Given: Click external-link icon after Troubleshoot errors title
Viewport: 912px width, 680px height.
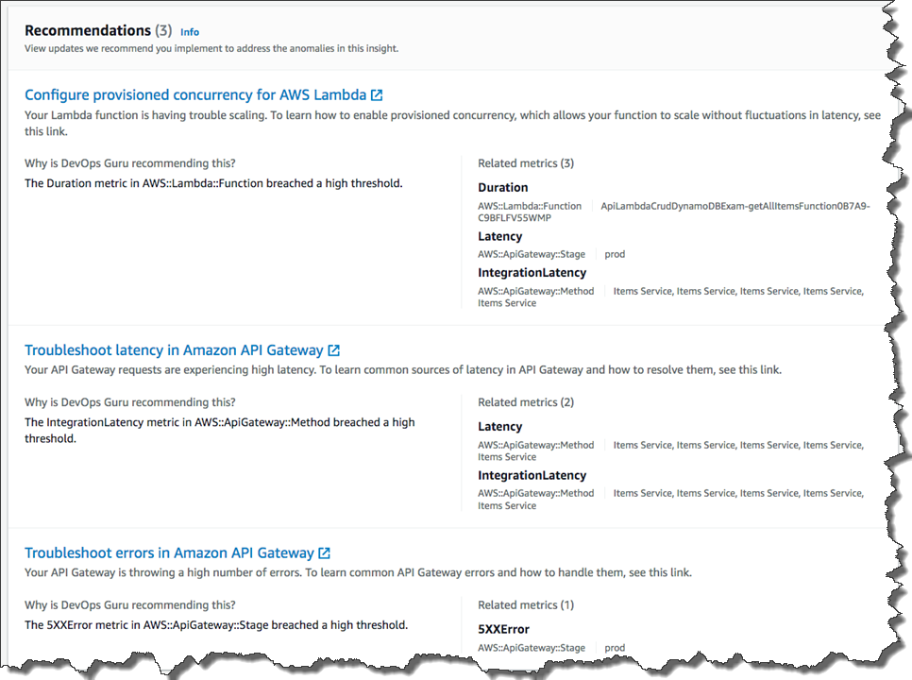Looking at the screenshot, I should [325, 552].
